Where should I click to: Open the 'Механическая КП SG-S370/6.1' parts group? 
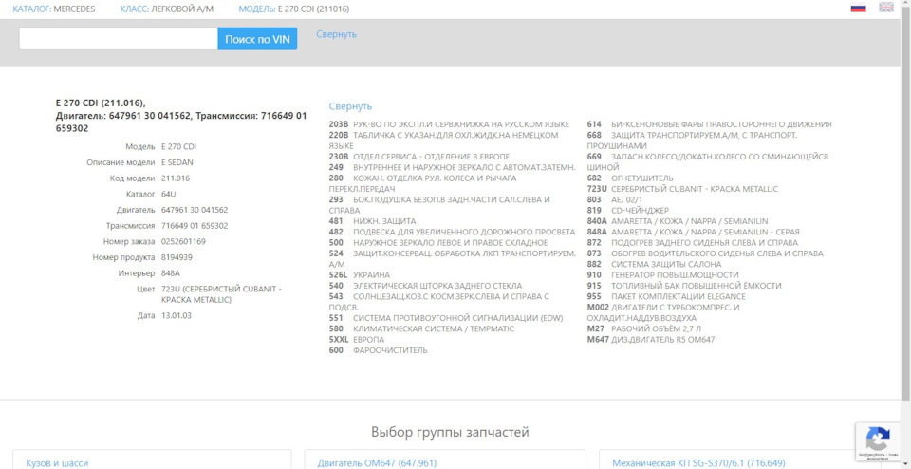697,463
